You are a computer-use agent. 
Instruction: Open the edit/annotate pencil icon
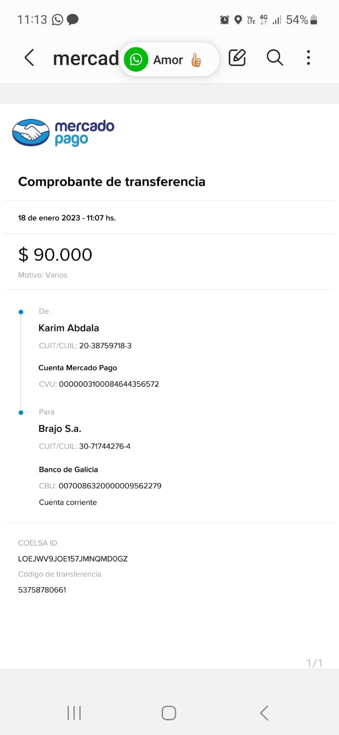coord(237,58)
